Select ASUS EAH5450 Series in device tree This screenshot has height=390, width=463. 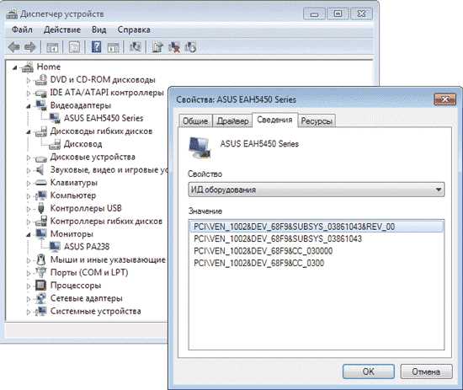104,118
